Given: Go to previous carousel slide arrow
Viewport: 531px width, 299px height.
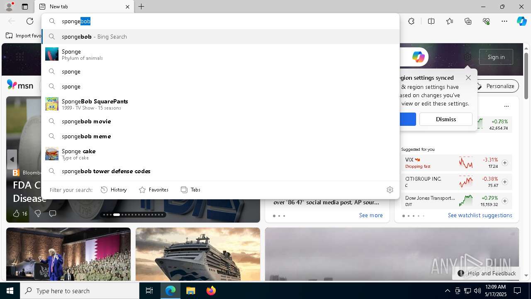Looking at the screenshot, I should pyautogui.click(x=12, y=159).
